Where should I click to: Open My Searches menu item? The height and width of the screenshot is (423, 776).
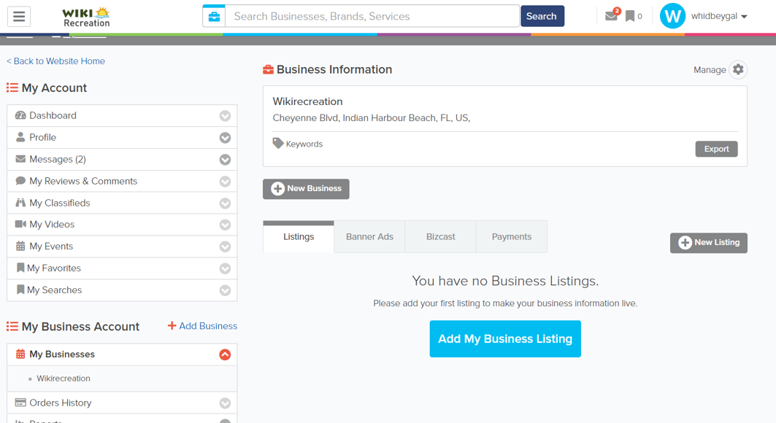click(122, 290)
